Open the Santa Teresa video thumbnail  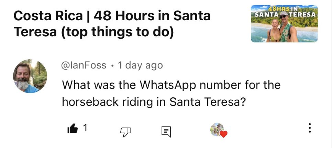[284, 24]
